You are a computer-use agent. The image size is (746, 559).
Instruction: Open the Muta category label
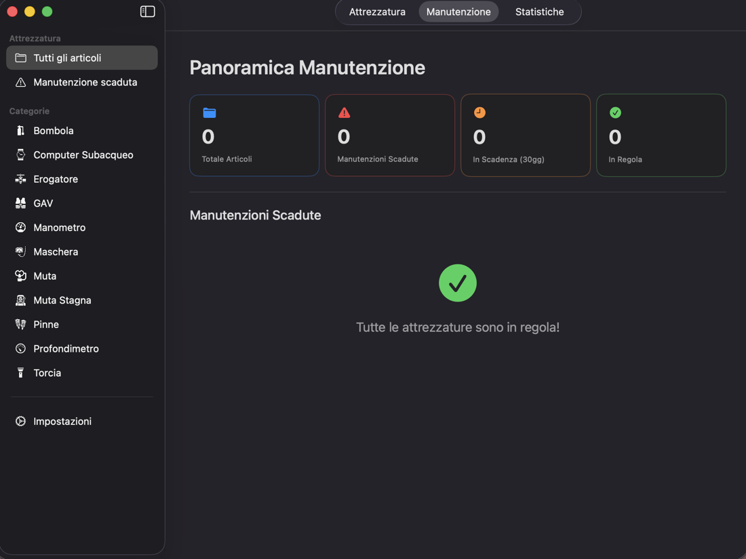(45, 276)
